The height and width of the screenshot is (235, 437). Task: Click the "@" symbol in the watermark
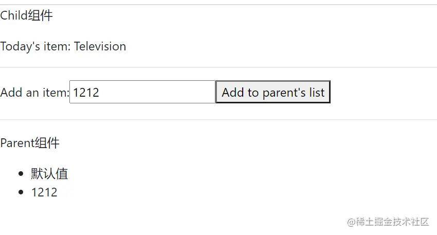click(x=351, y=222)
